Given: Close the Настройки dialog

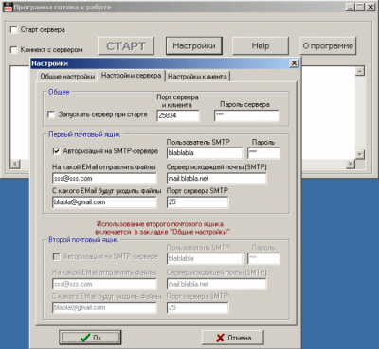Looking at the screenshot, I should coord(294,63).
